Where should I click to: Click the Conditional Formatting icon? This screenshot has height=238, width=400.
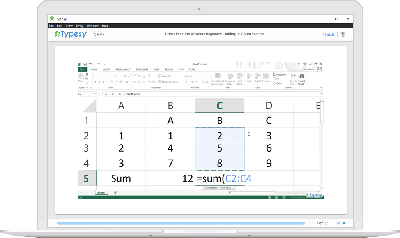tap(218, 76)
